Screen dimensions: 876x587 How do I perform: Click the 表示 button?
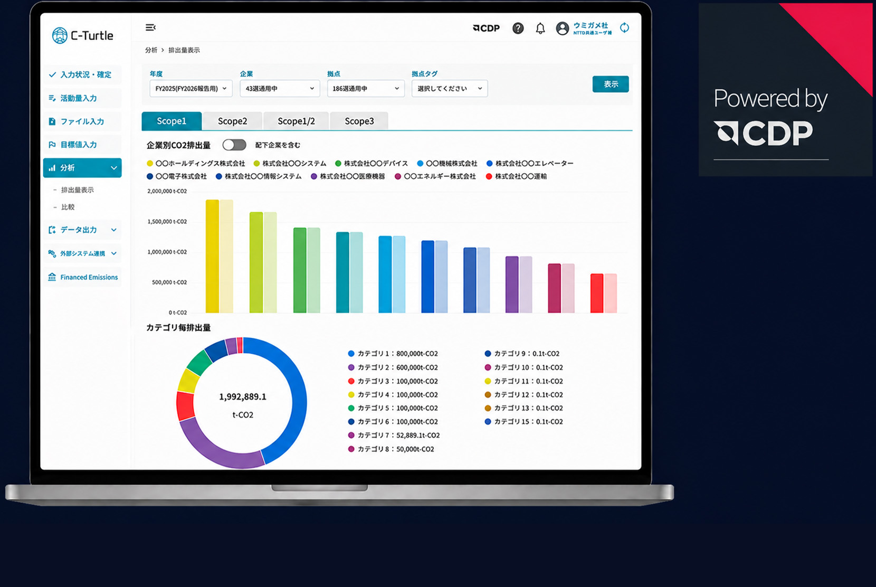click(611, 84)
